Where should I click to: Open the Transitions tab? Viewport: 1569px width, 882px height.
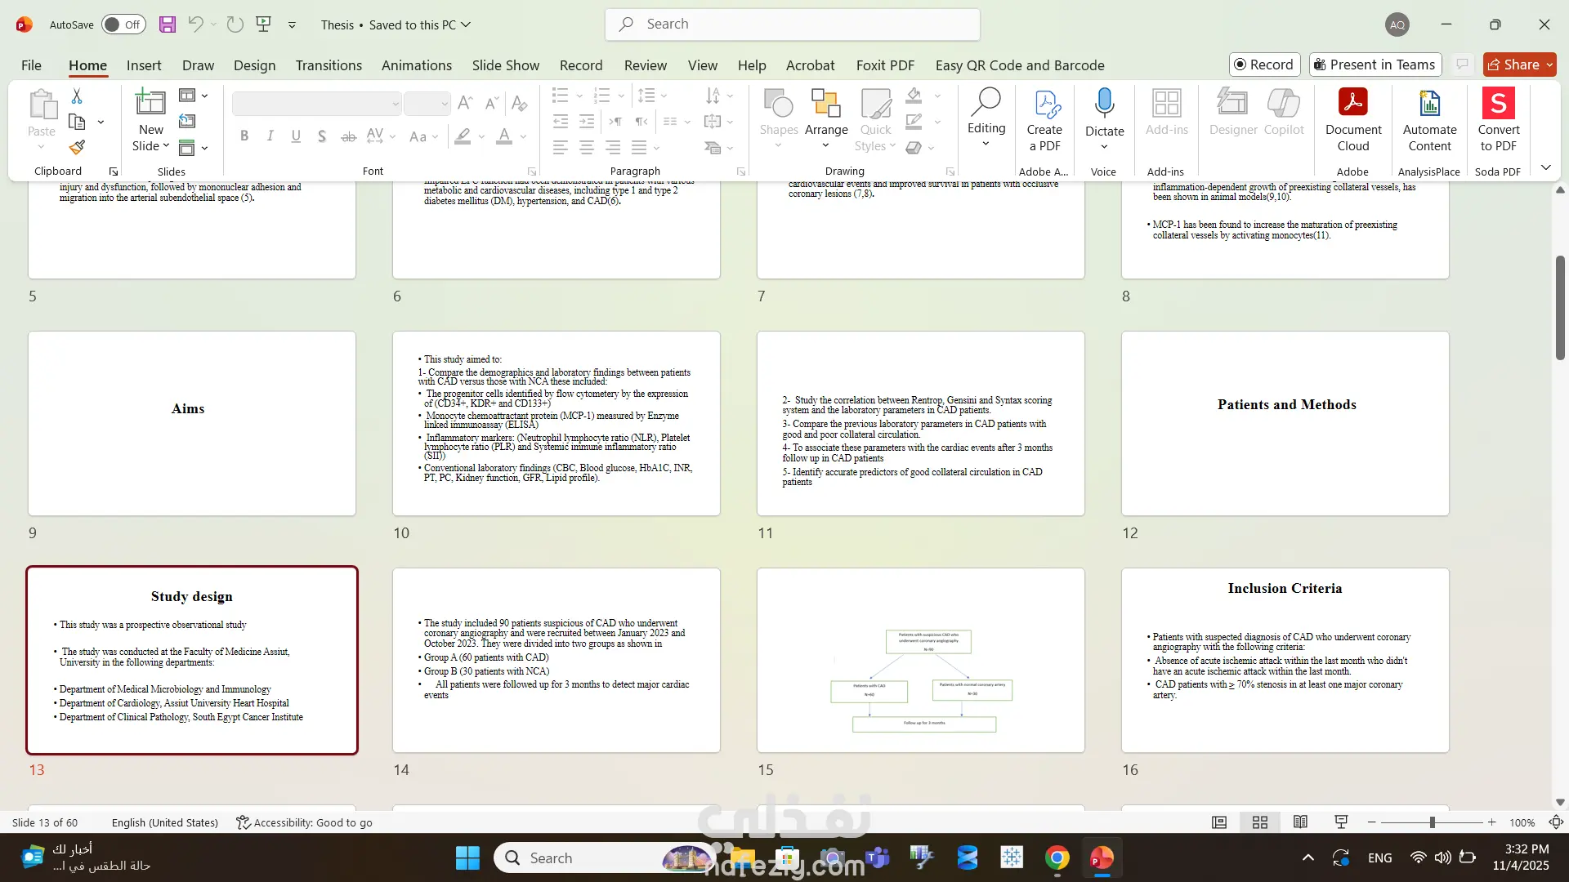click(329, 65)
